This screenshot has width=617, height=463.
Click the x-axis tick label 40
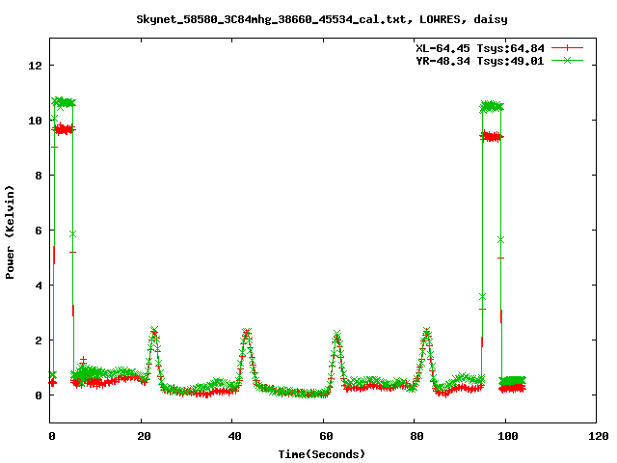235,436
